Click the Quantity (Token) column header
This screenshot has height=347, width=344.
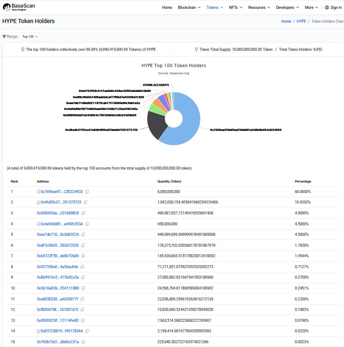point(169,181)
